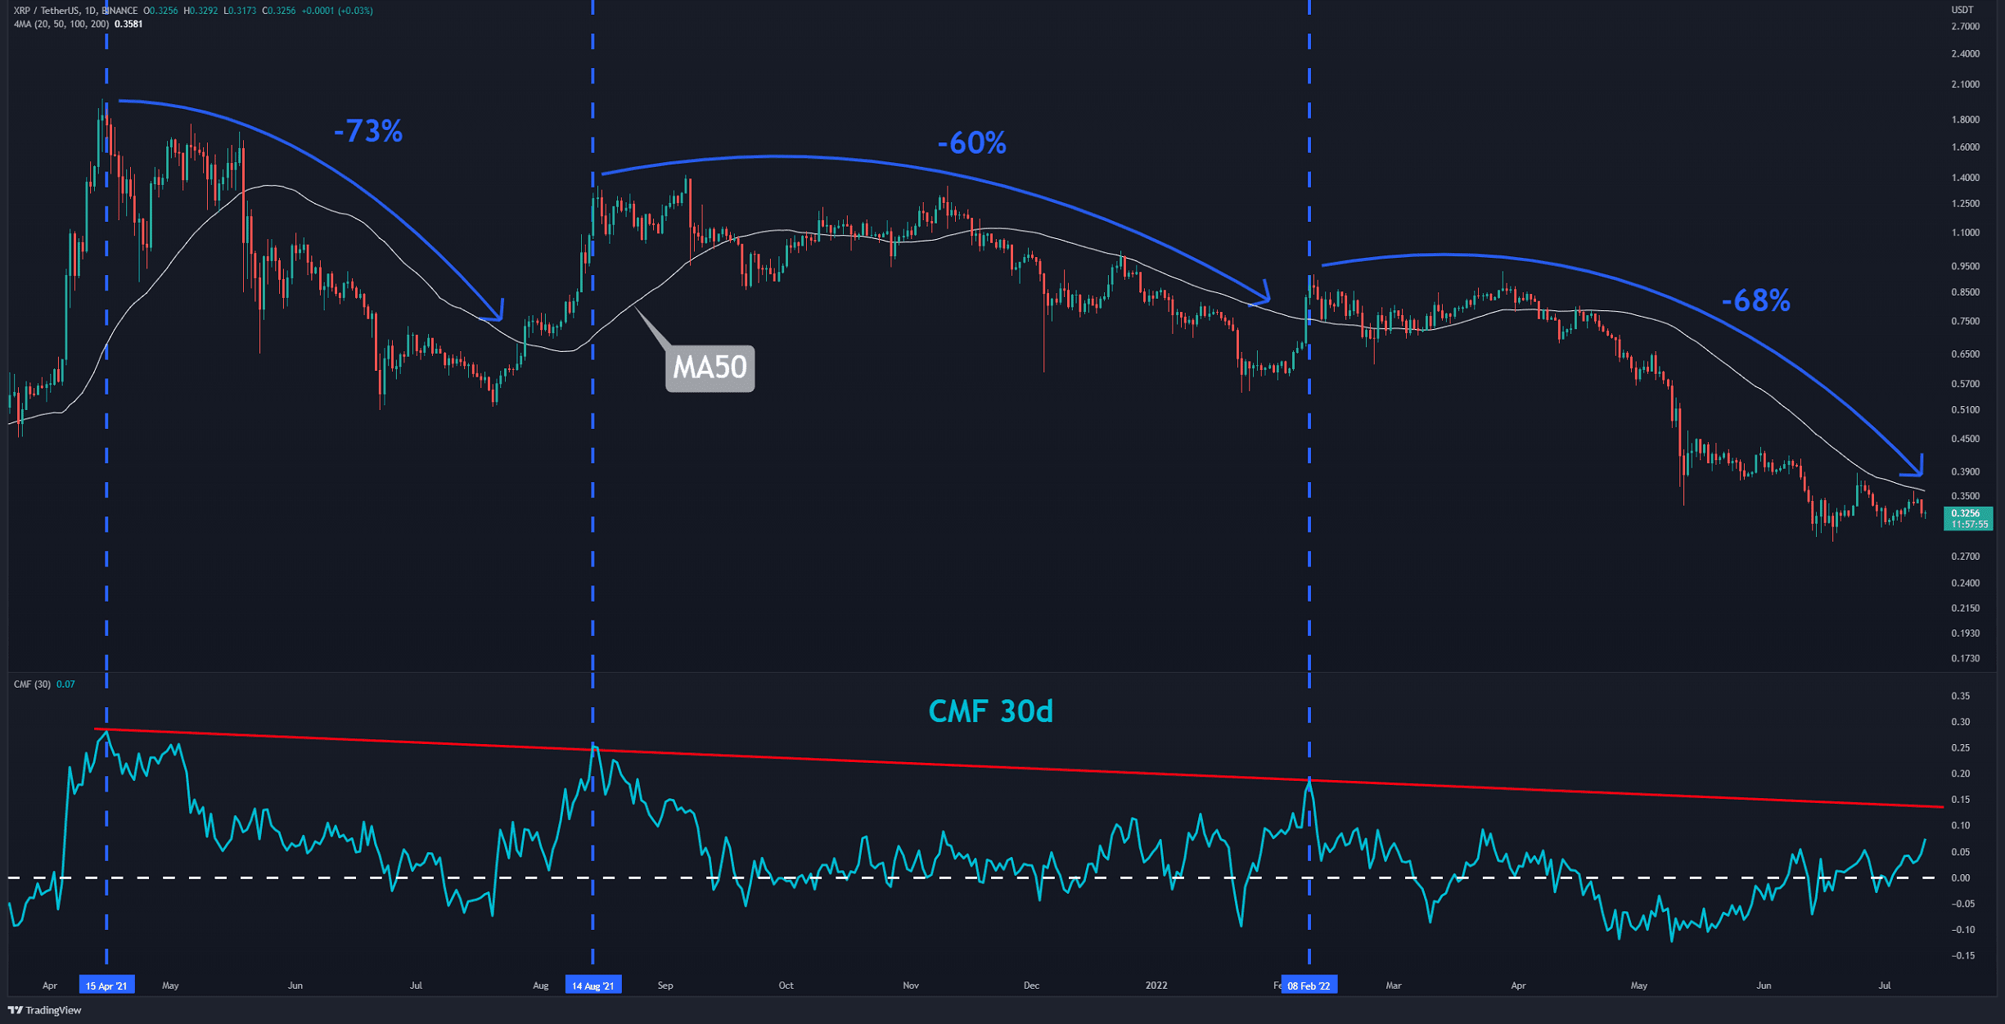Screen dimensions: 2005x1024
Task: Click the closing price C0.3256 in the header
Action: click(279, 11)
